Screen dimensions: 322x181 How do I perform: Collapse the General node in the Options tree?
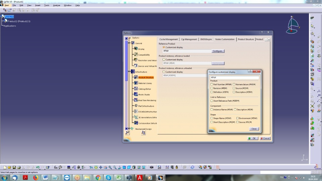pyautogui.click(x=129, y=43)
